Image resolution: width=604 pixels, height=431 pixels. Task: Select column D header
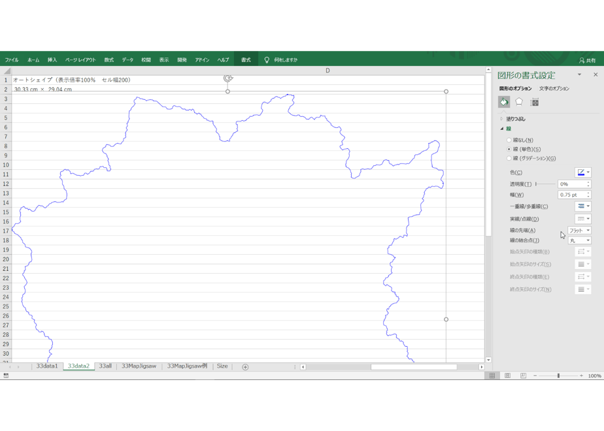tap(327, 71)
